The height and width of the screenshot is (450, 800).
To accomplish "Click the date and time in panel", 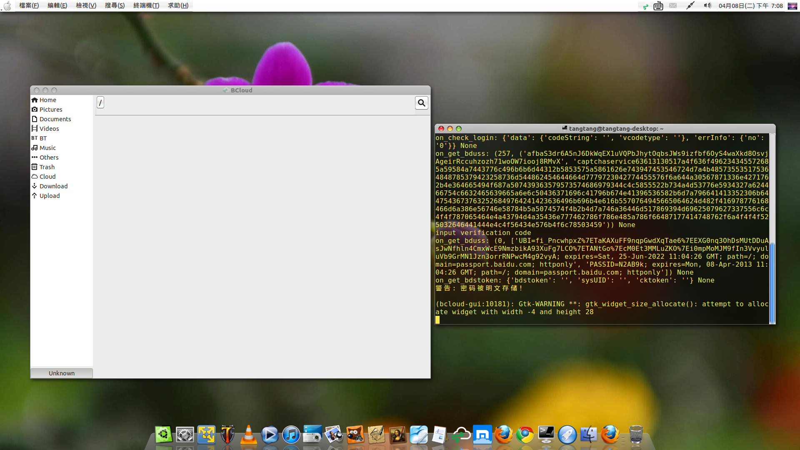I will click(x=751, y=6).
